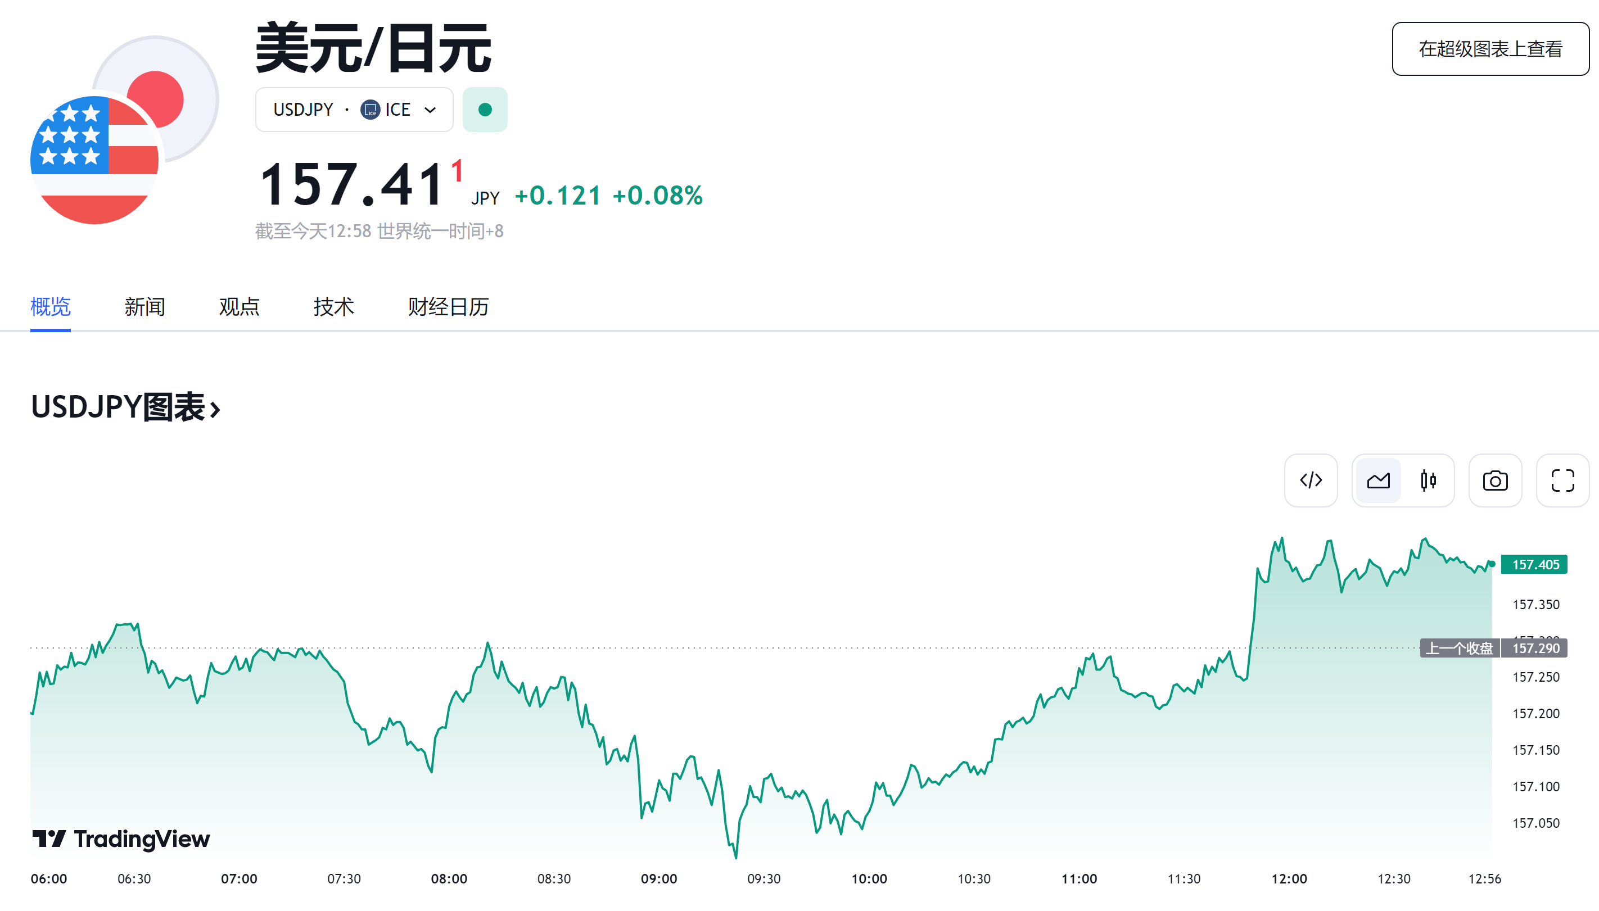The image size is (1599, 911).
Task: Click the TradingView logo on chart
Action: [121, 839]
